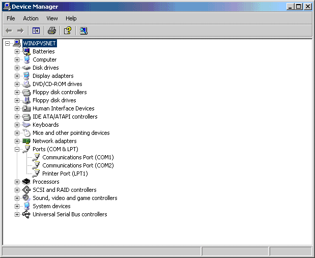Expand the System devices node
The image size is (315, 258).
tap(17, 207)
